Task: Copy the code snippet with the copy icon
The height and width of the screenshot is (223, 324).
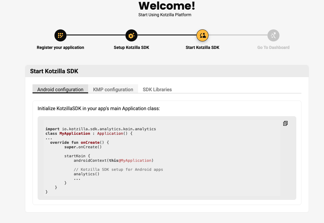Action: pyautogui.click(x=285, y=123)
